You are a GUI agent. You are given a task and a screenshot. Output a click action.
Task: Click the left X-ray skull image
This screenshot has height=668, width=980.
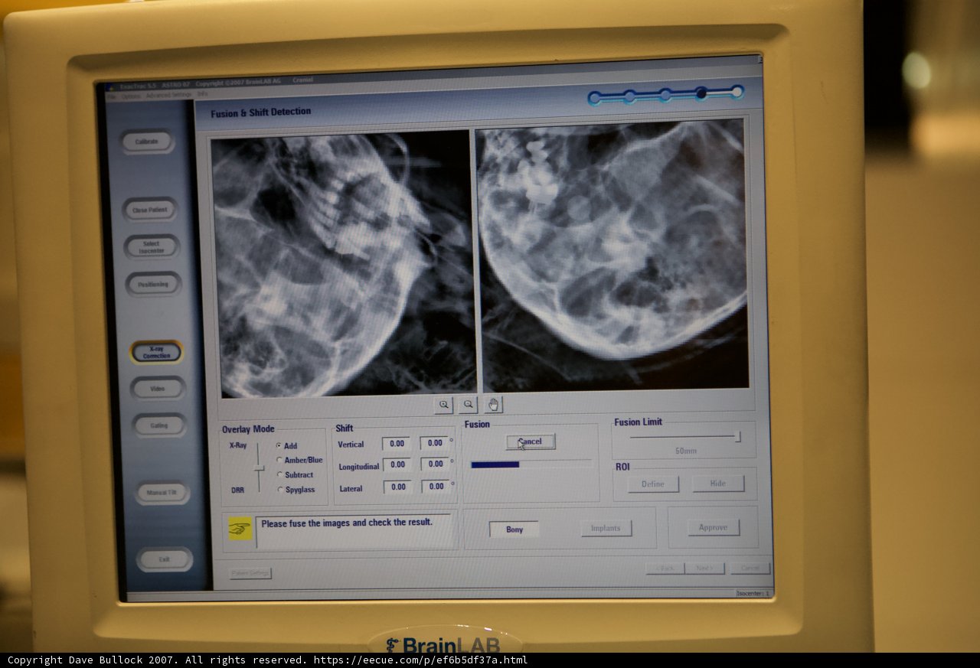point(343,265)
